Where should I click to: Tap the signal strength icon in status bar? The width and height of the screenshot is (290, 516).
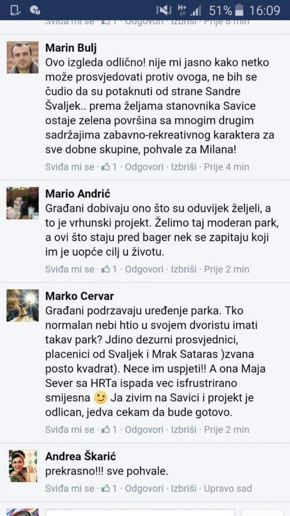196,11
